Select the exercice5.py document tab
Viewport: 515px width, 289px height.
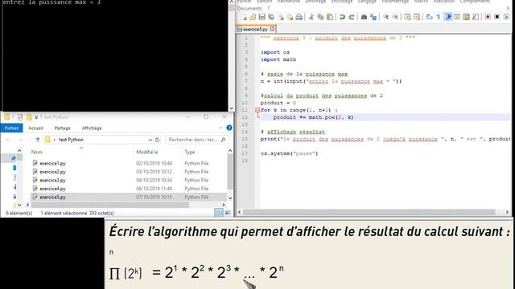[x=255, y=29]
